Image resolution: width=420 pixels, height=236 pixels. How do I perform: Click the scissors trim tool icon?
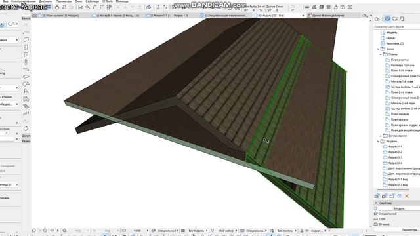tap(80, 7)
